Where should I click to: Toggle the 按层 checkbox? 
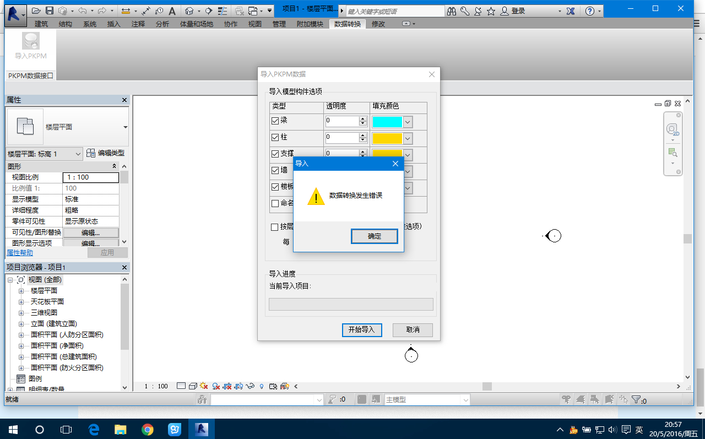275,227
